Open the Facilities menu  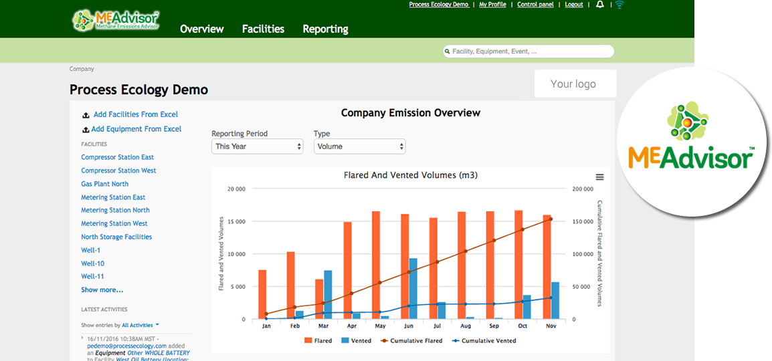(264, 29)
